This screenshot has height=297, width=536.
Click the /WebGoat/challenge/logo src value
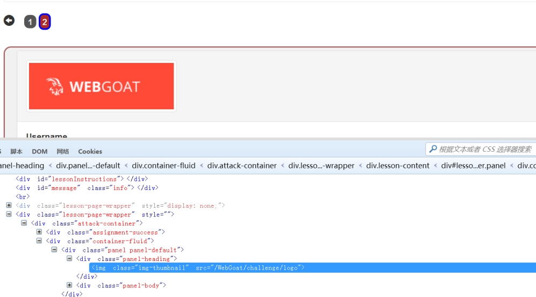(x=256, y=268)
